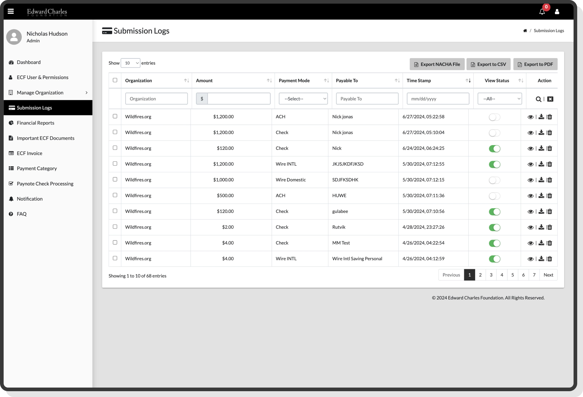Click the search icon in filter row
The width and height of the screenshot is (583, 397).
[x=538, y=99]
